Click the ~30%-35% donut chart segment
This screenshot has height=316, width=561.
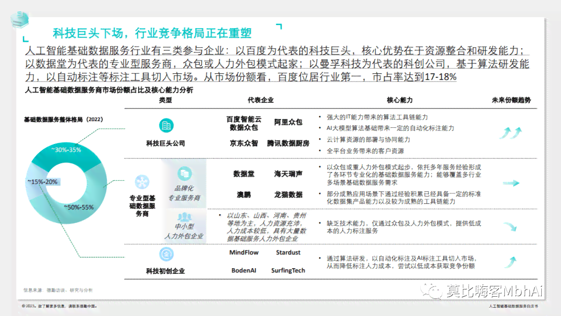tap(66, 152)
